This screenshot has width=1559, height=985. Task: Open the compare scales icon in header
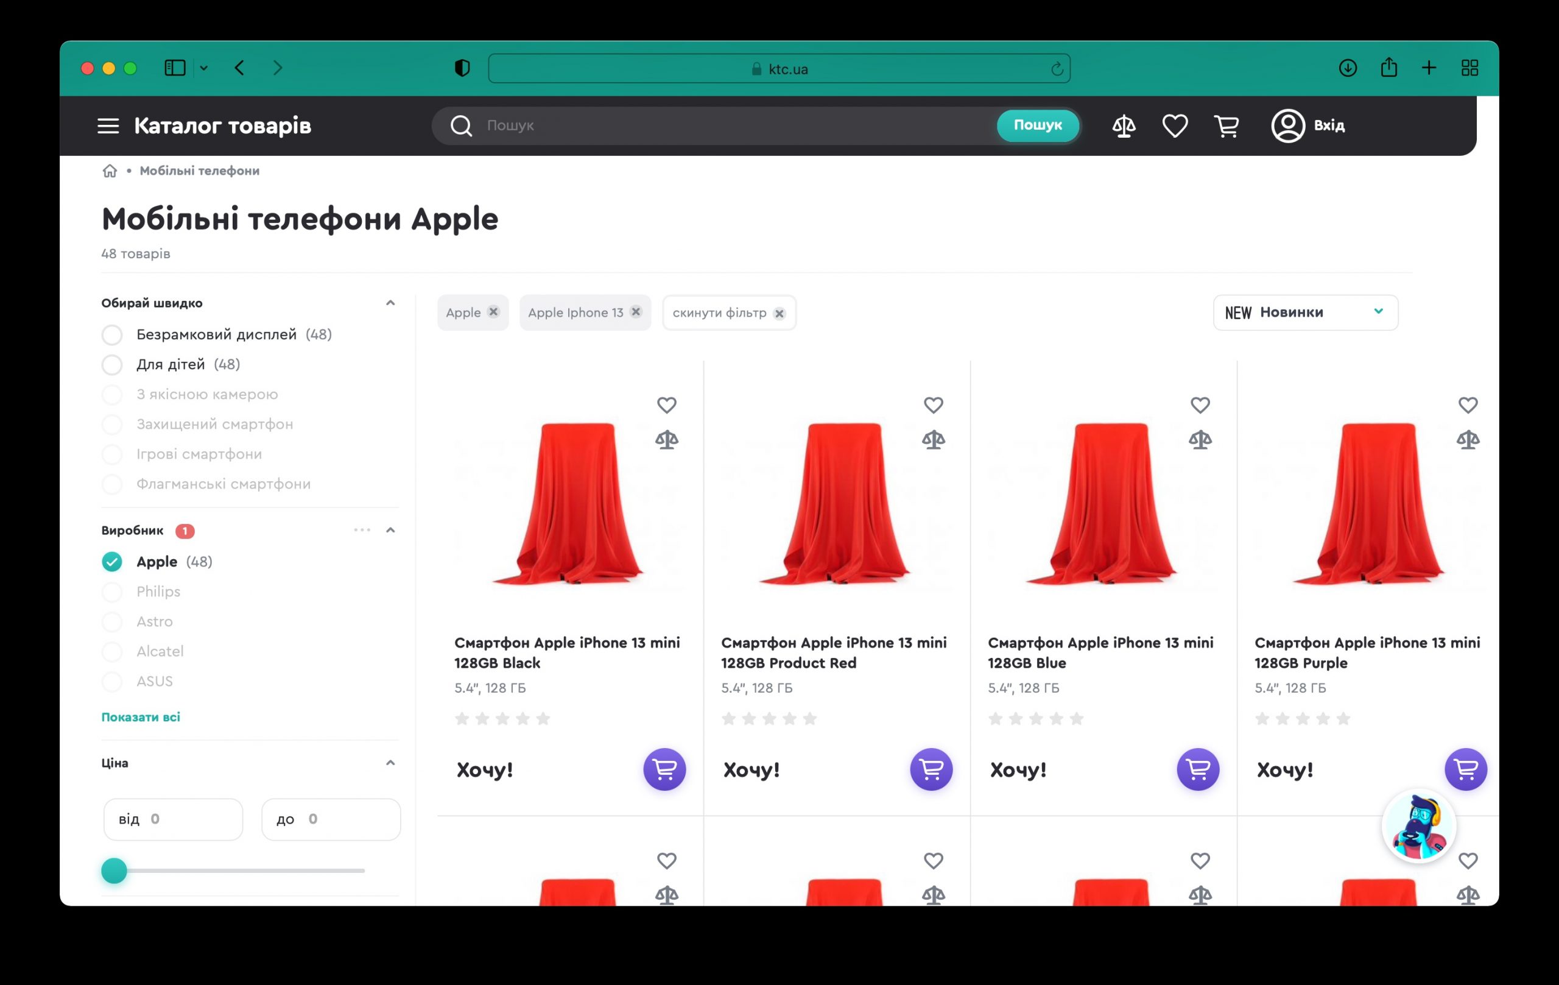tap(1124, 125)
